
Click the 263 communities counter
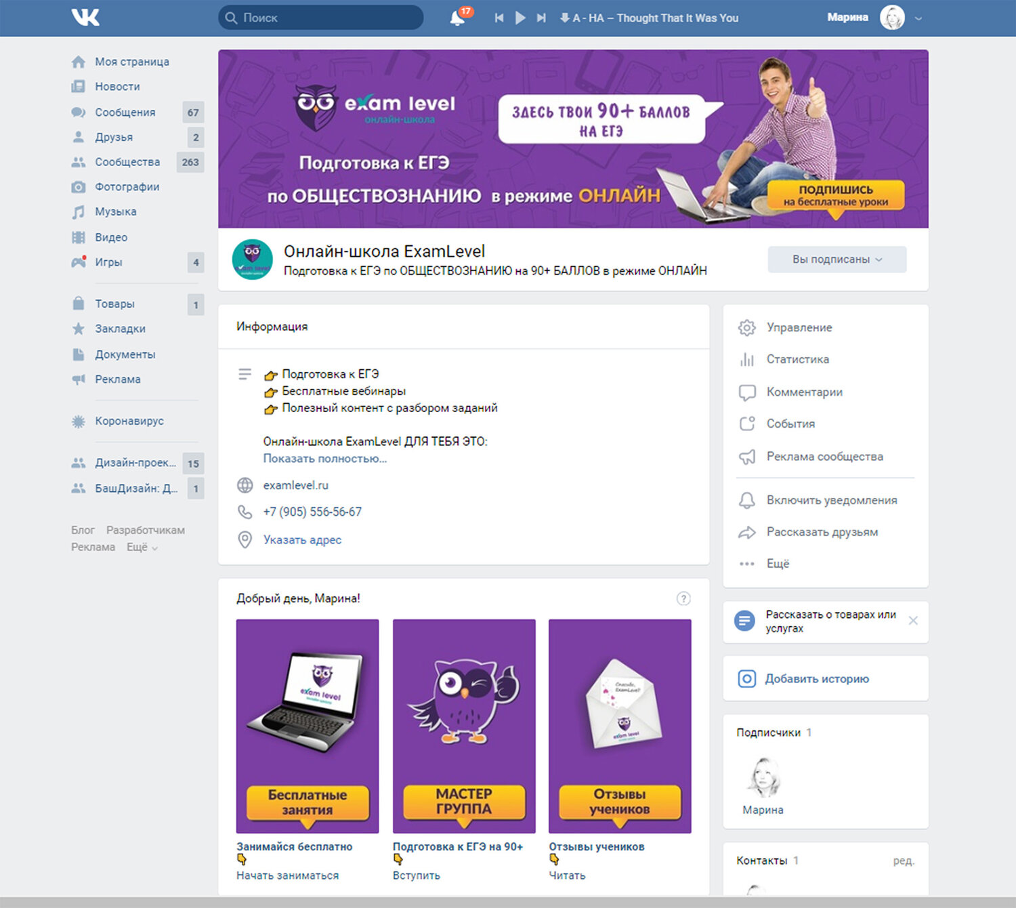tap(190, 162)
